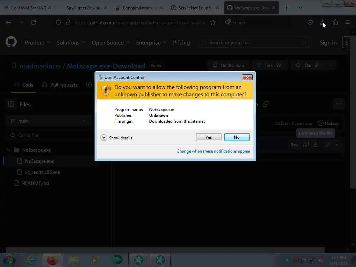Open the Pocket save icon

tap(310, 22)
